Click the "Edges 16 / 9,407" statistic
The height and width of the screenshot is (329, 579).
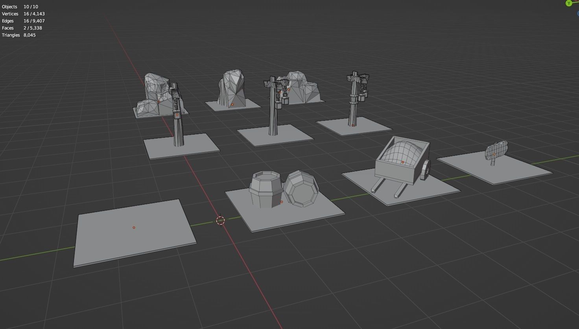[23, 21]
